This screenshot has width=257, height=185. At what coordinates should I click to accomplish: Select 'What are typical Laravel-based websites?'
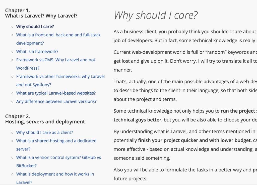tap(56, 93)
